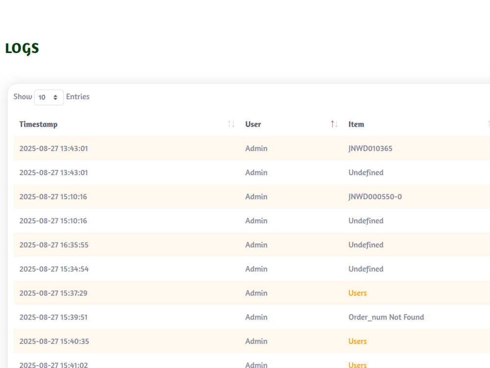Sort by the Timestamp column header
490x368 pixels.
tap(38, 124)
